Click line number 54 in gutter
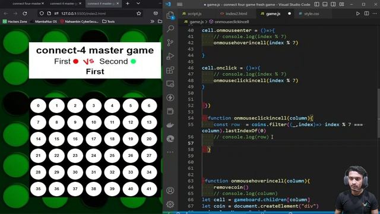This screenshot has width=380, height=214. (x=191, y=118)
